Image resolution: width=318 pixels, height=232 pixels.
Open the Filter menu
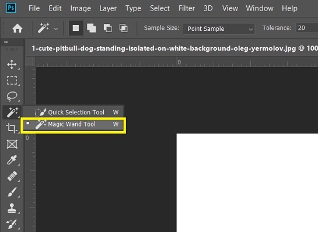[x=187, y=8]
